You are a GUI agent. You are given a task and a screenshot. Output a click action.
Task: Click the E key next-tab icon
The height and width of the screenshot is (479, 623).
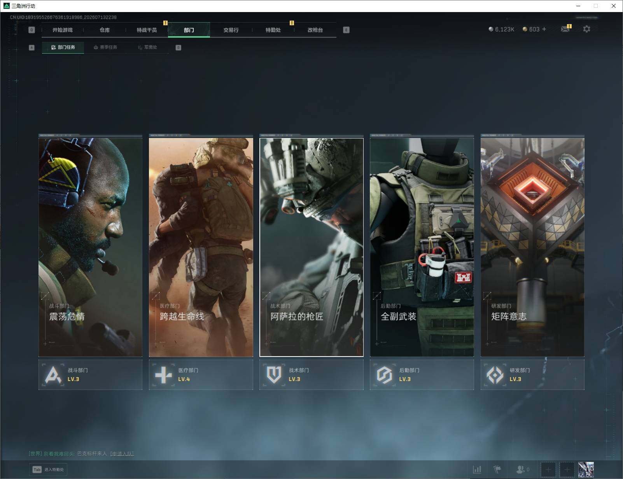pos(346,30)
